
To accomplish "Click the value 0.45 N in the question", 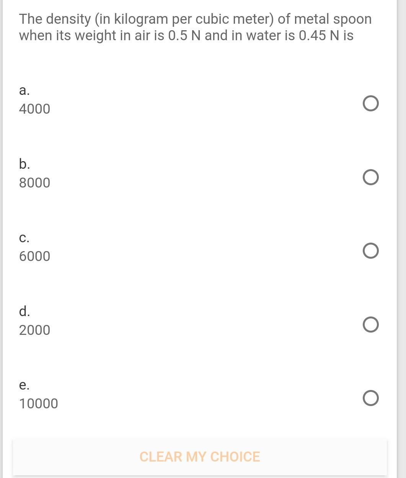I will click(x=315, y=36).
